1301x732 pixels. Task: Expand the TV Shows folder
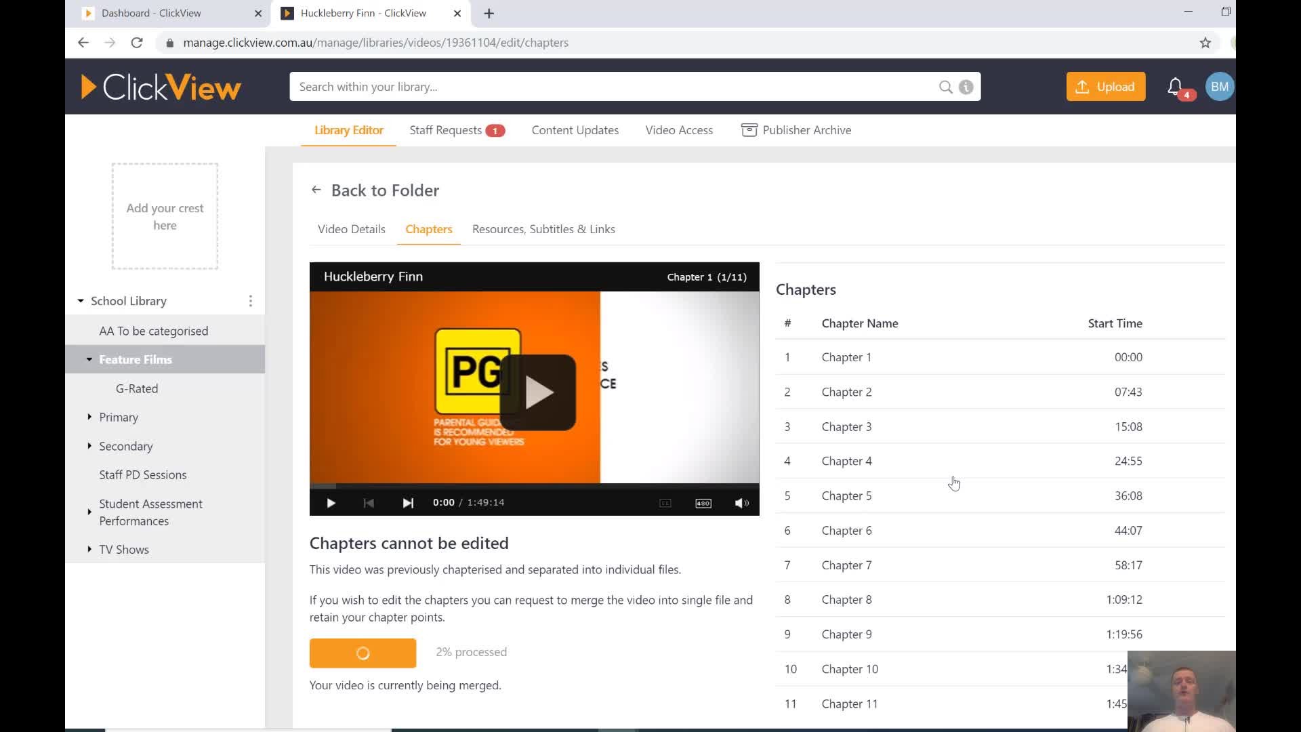tap(89, 549)
